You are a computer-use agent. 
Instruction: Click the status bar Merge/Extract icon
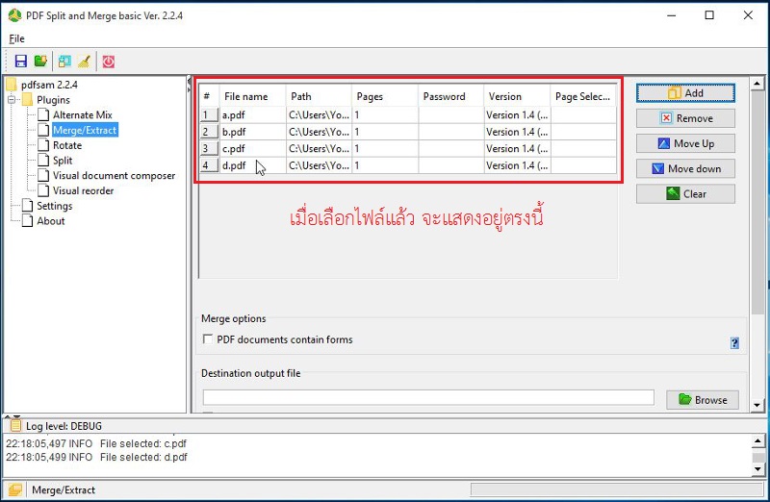tap(14, 489)
